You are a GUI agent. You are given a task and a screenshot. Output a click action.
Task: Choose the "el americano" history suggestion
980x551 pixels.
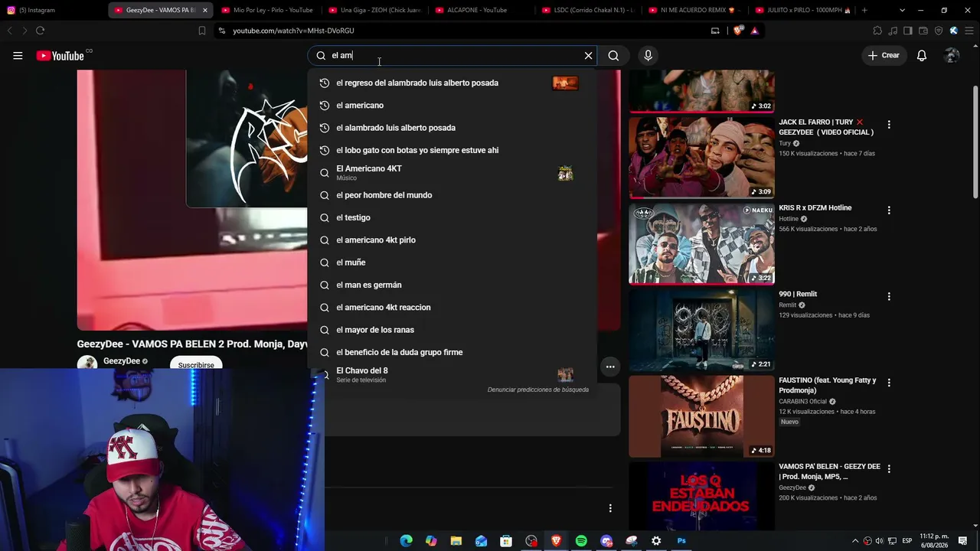point(452,105)
